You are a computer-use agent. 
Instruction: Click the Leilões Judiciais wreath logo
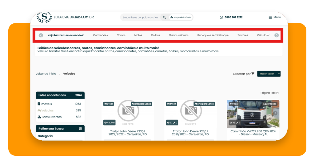pos(44,17)
